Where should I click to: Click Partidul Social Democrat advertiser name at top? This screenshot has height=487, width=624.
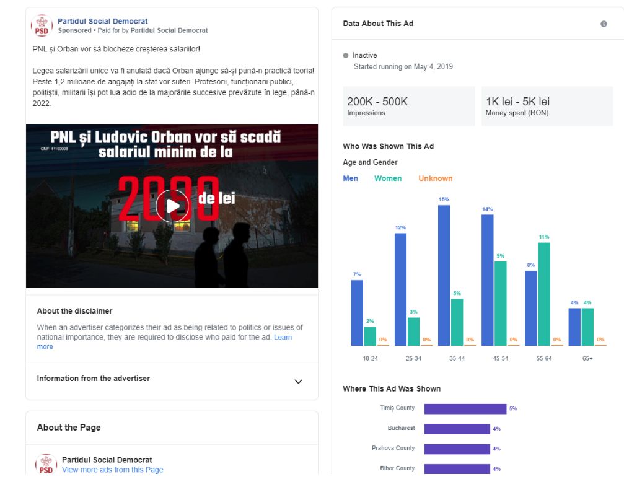[103, 21]
